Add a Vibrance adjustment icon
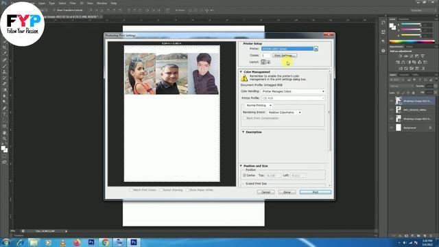439x247 pixels. point(423,56)
